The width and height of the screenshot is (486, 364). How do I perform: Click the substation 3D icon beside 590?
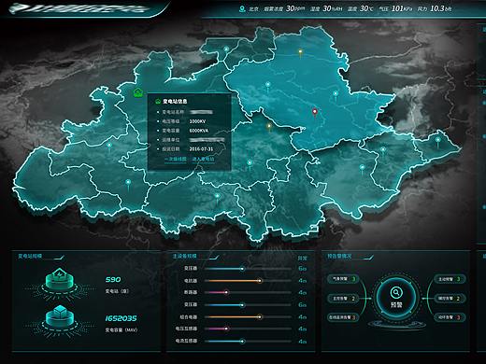60,278
